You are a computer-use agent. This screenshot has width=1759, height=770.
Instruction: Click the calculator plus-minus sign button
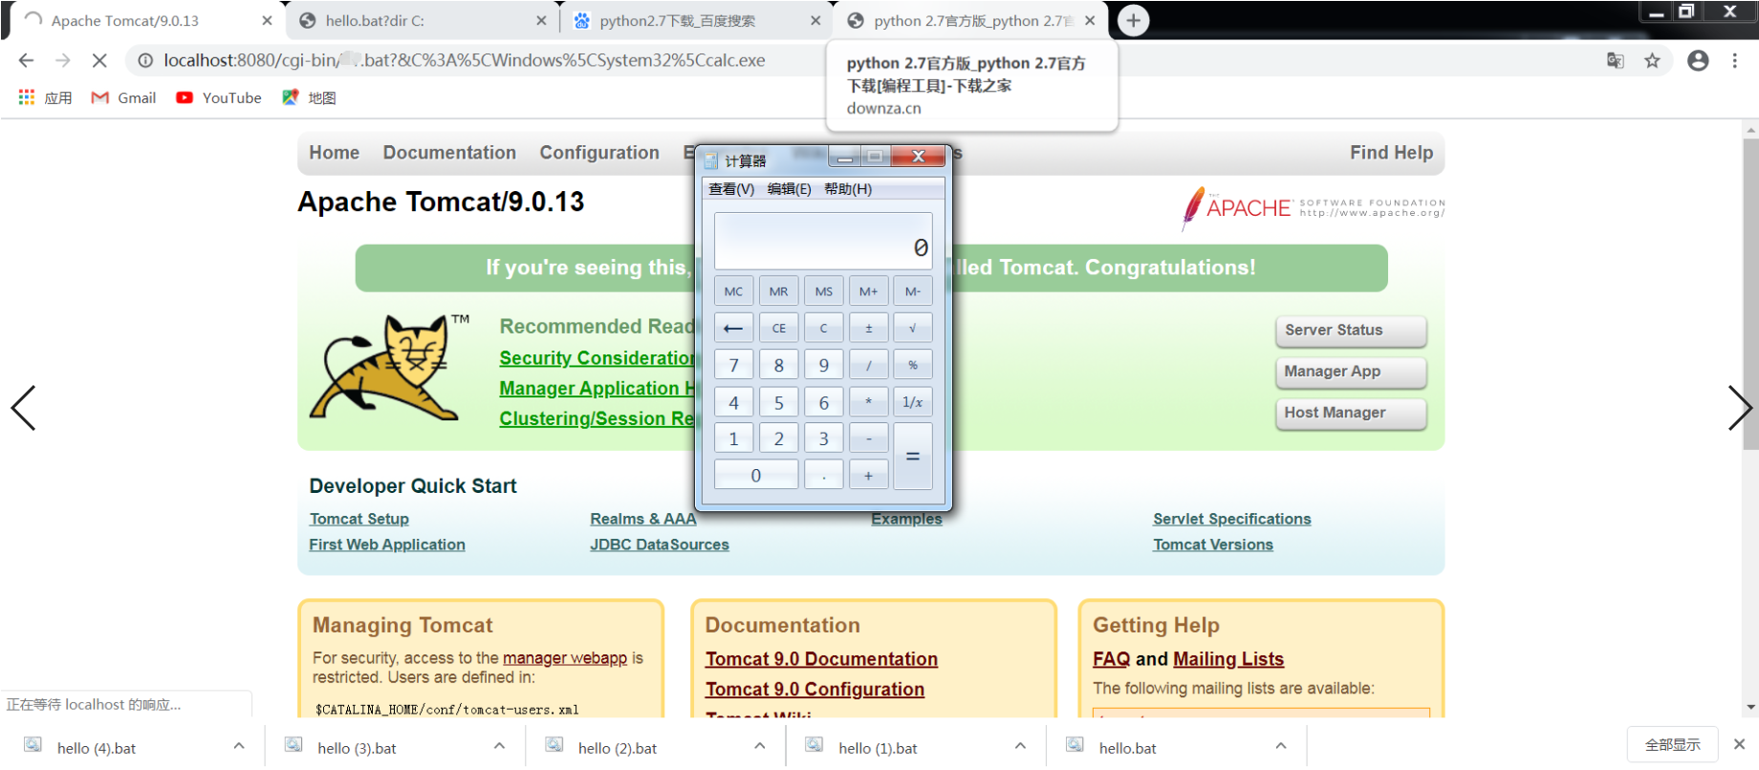coord(868,328)
